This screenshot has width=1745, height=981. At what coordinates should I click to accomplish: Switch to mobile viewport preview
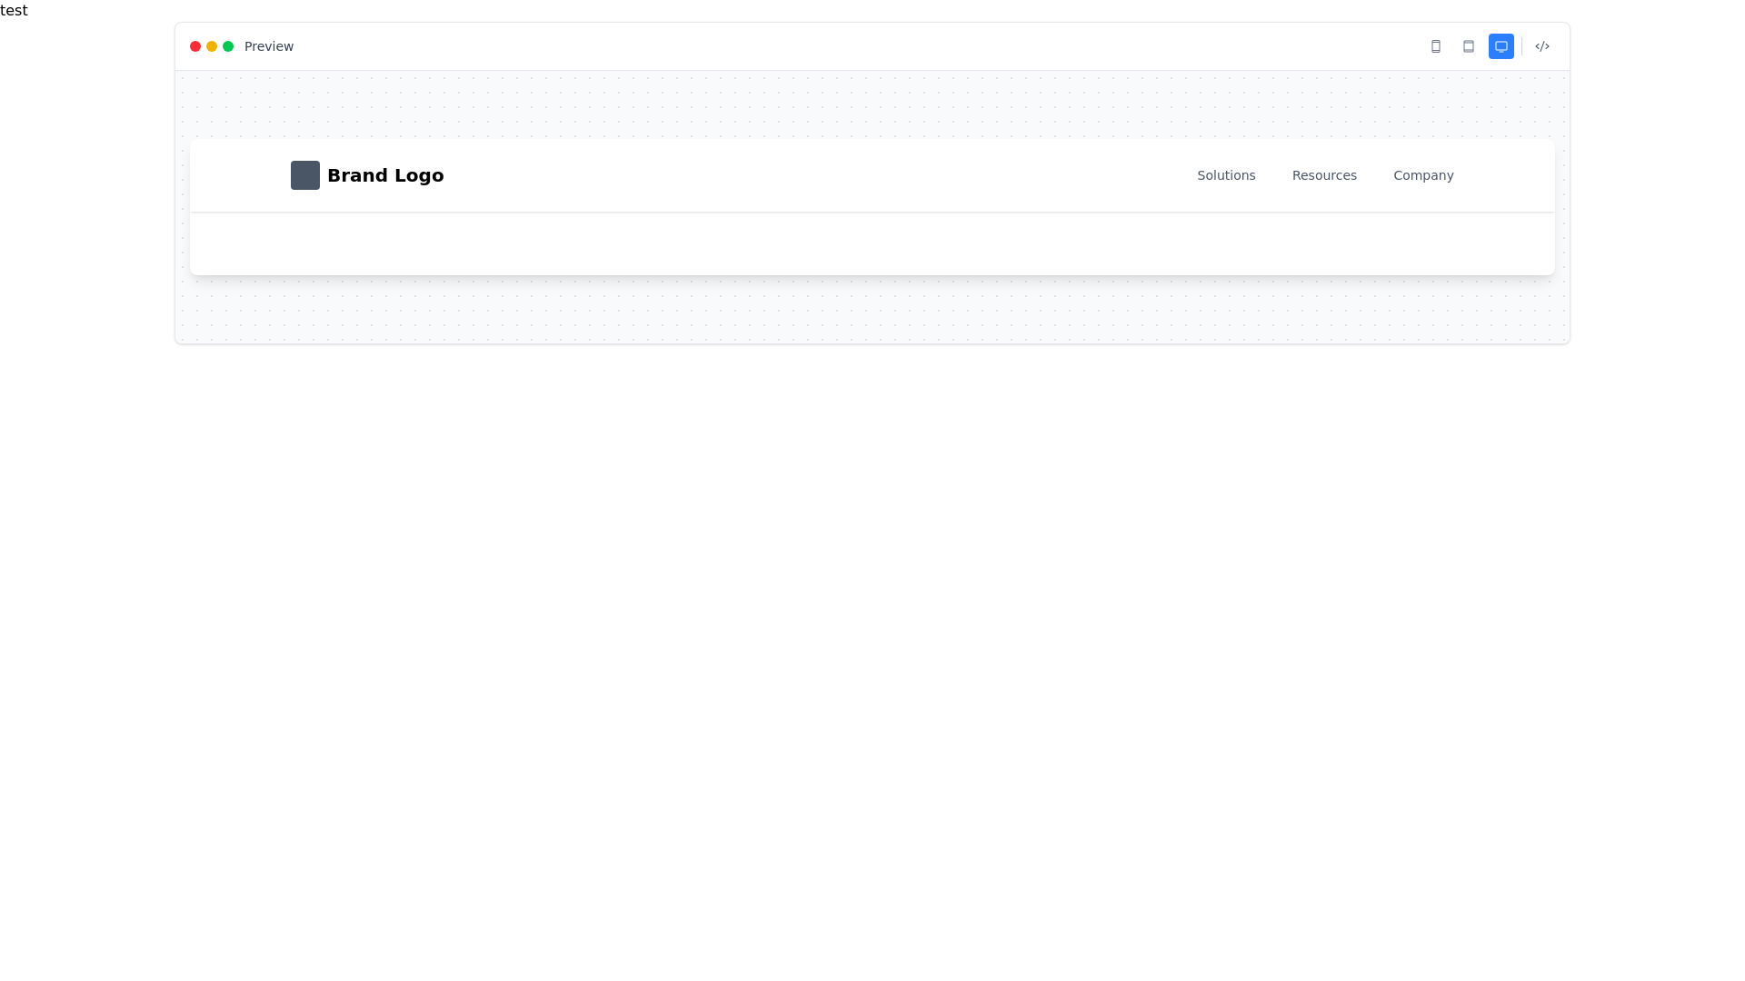click(1436, 46)
